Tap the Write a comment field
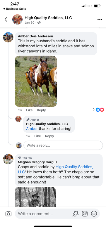 click(x=44, y=214)
